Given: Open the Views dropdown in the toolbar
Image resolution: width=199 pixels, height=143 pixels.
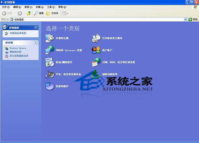Looking at the screenshot, I should pyautogui.click(x=65, y=13).
